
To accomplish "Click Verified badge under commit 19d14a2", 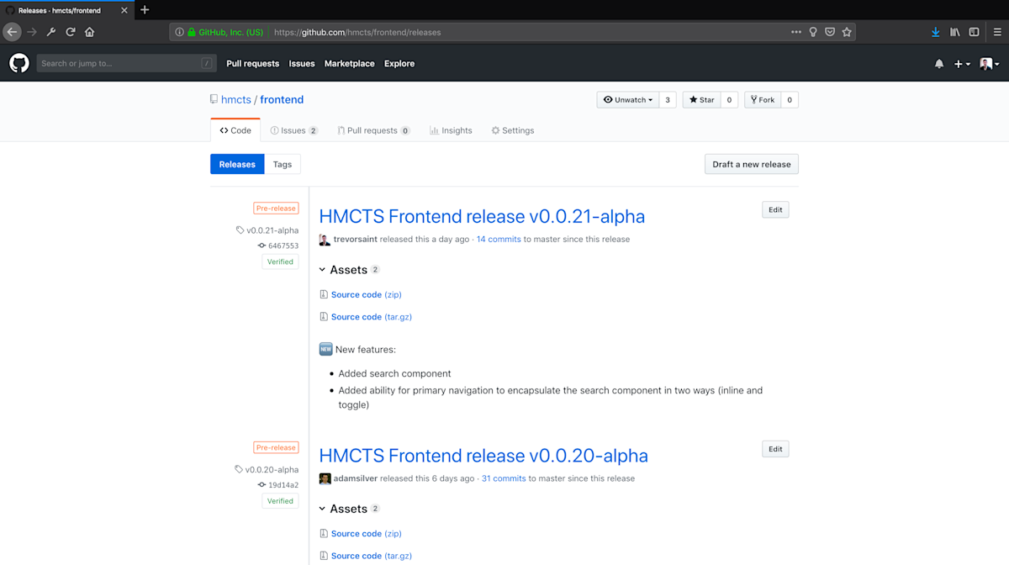I will tap(280, 500).
